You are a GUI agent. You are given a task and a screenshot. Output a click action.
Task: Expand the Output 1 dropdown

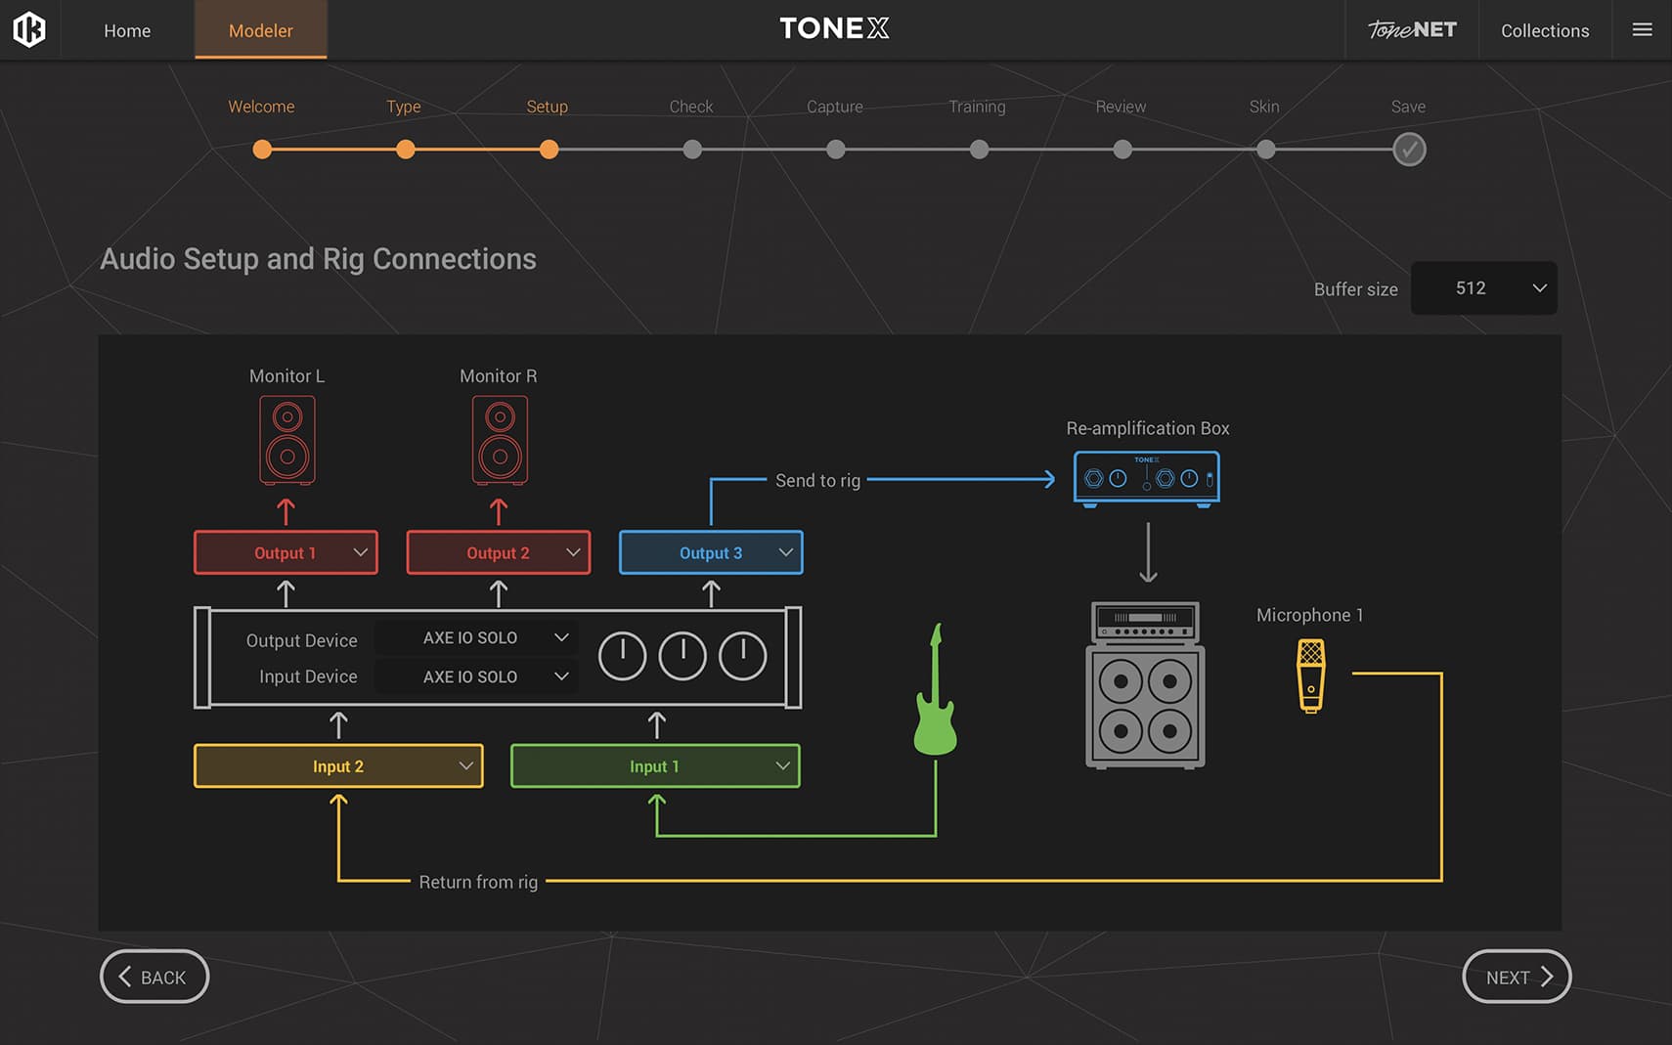[x=286, y=553]
